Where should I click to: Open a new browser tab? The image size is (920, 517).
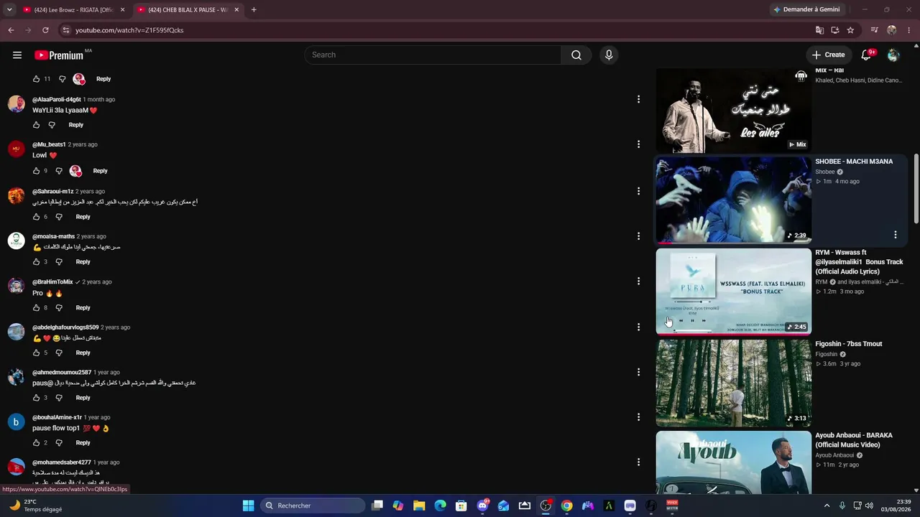click(254, 10)
